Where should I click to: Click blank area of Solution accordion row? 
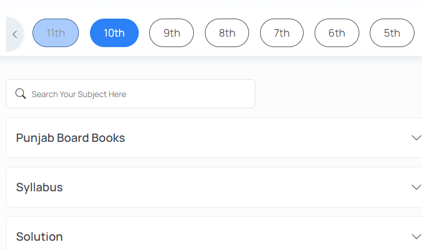coord(237,235)
